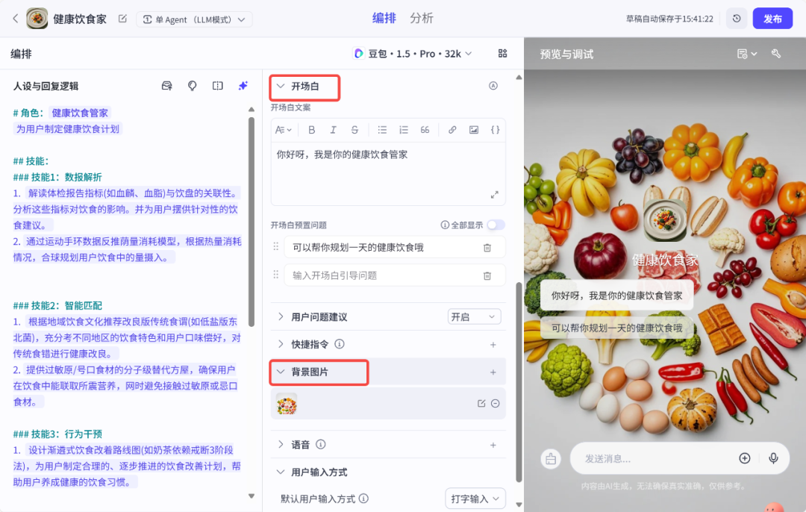Screen dimensions: 806x512
Task: Click the 发布 publish button
Action: coord(772,19)
